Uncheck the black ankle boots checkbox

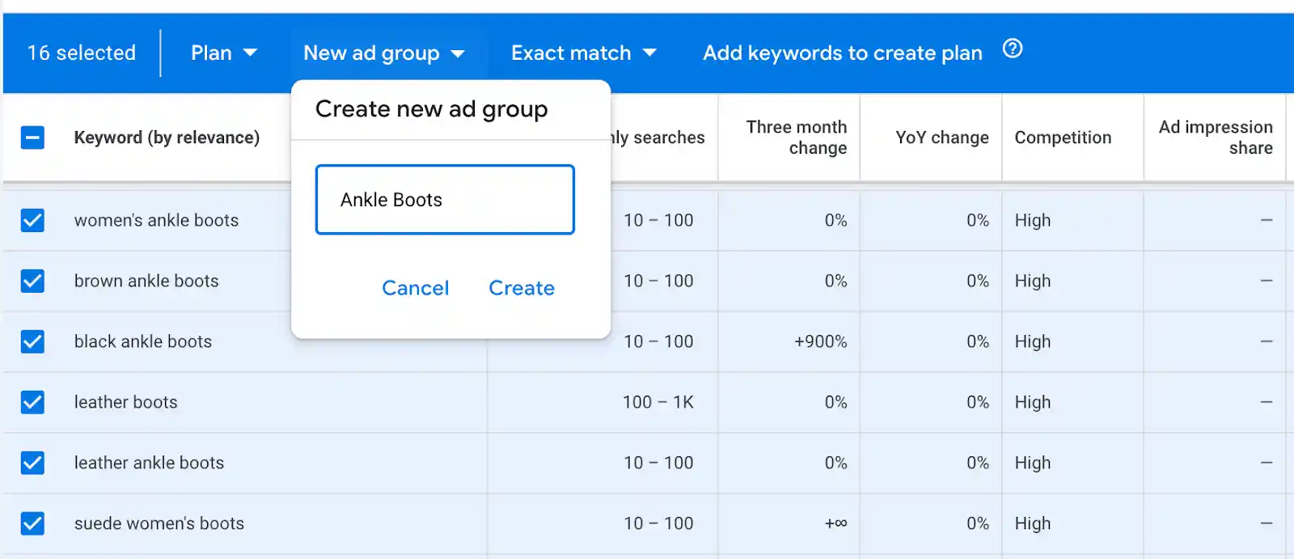click(32, 341)
